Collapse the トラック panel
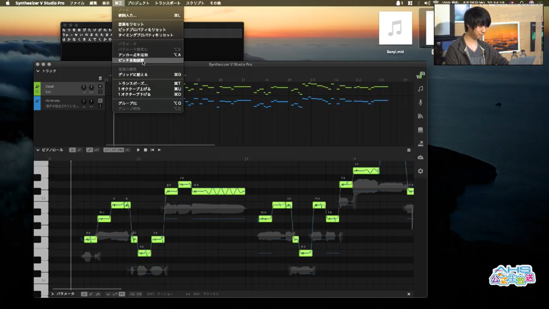 38,71
